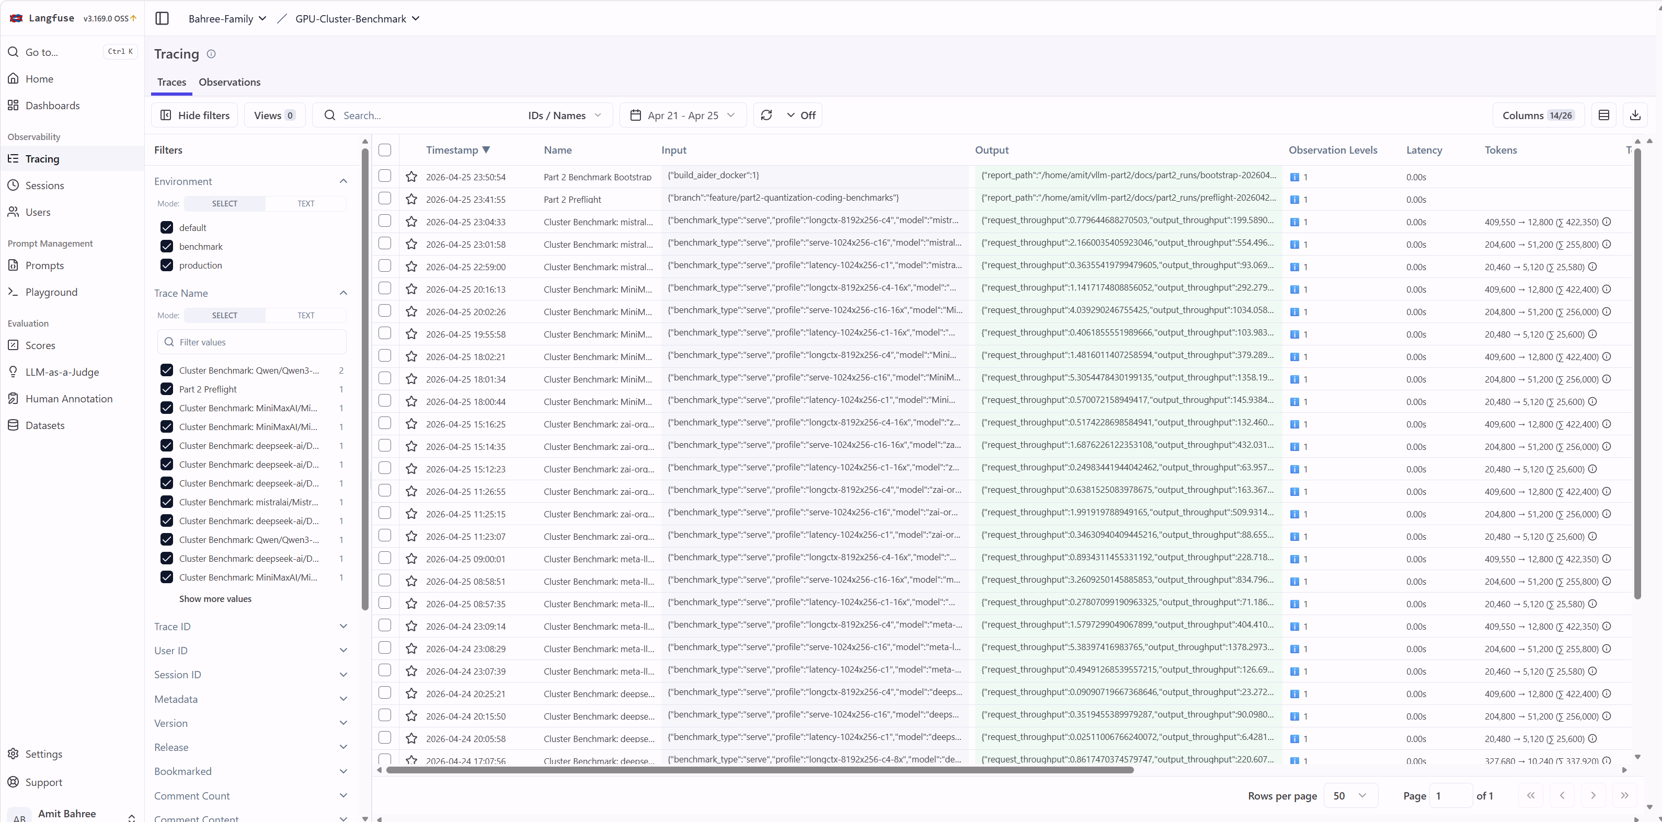The width and height of the screenshot is (1662, 822).
Task: Click Show more values under Trace Name
Action: [x=215, y=598]
